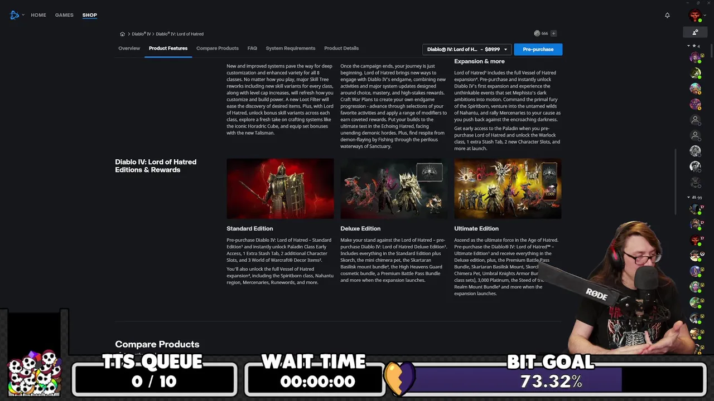Image resolution: width=714 pixels, height=401 pixels.
Task: Go to HOME in top navigation
Action: [x=38, y=15]
